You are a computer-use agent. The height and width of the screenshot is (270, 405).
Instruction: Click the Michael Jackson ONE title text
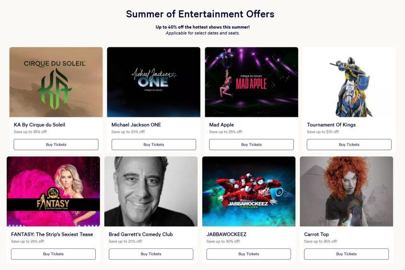pyautogui.click(x=136, y=125)
